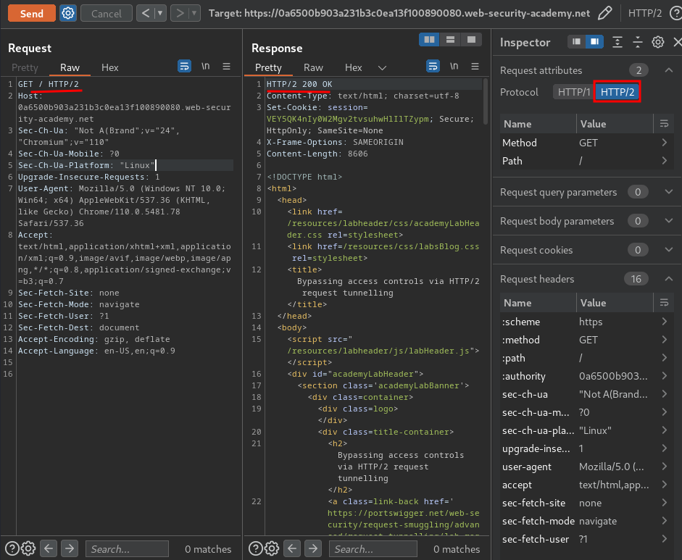
Task: Go to next match in Request search
Action: 69,548
